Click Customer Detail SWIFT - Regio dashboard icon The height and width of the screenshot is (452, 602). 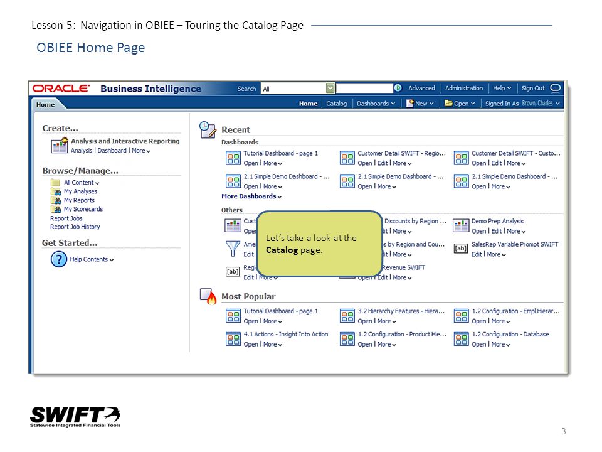coord(347,158)
